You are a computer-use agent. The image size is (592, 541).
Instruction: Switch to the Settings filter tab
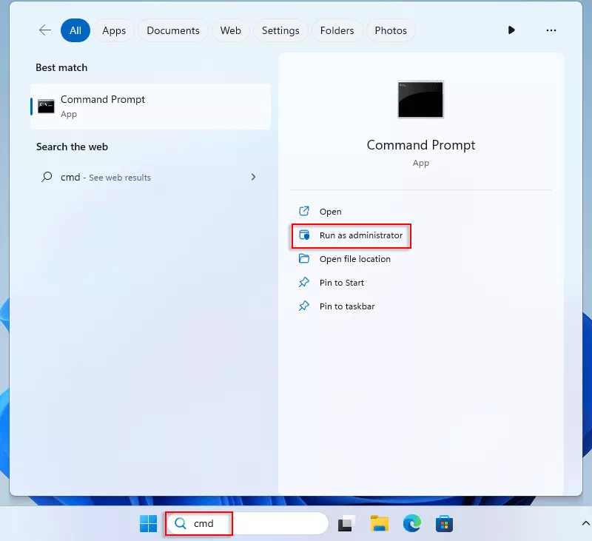[x=280, y=30]
